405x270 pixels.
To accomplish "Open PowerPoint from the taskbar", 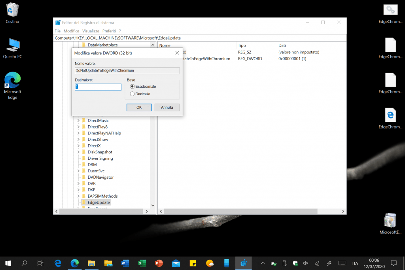I will pos(159,263).
